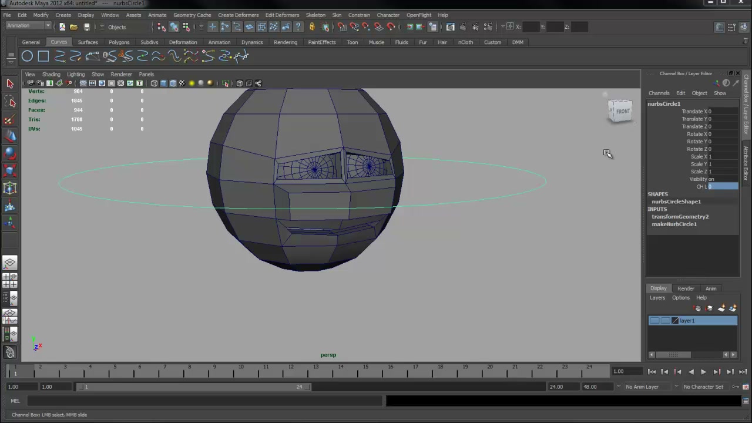
Task: Create layer from selected objects
Action: [x=733, y=308]
